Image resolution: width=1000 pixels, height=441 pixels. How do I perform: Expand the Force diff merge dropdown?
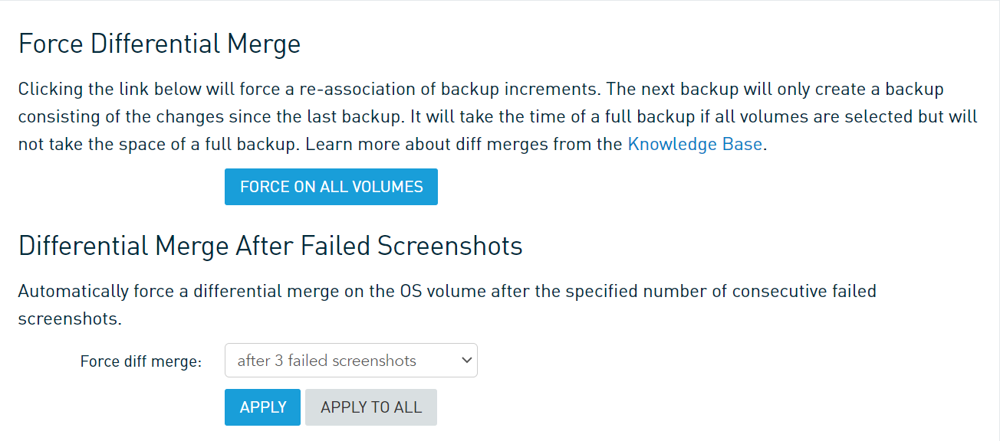(x=350, y=361)
